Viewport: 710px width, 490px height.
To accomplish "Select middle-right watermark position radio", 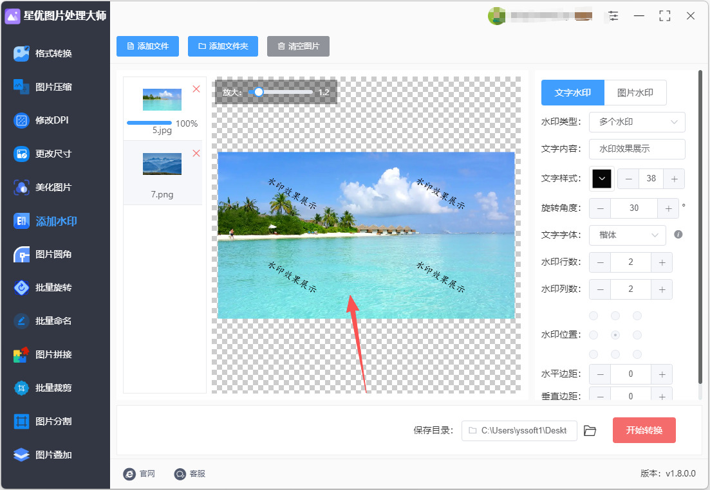I will pyautogui.click(x=637, y=335).
